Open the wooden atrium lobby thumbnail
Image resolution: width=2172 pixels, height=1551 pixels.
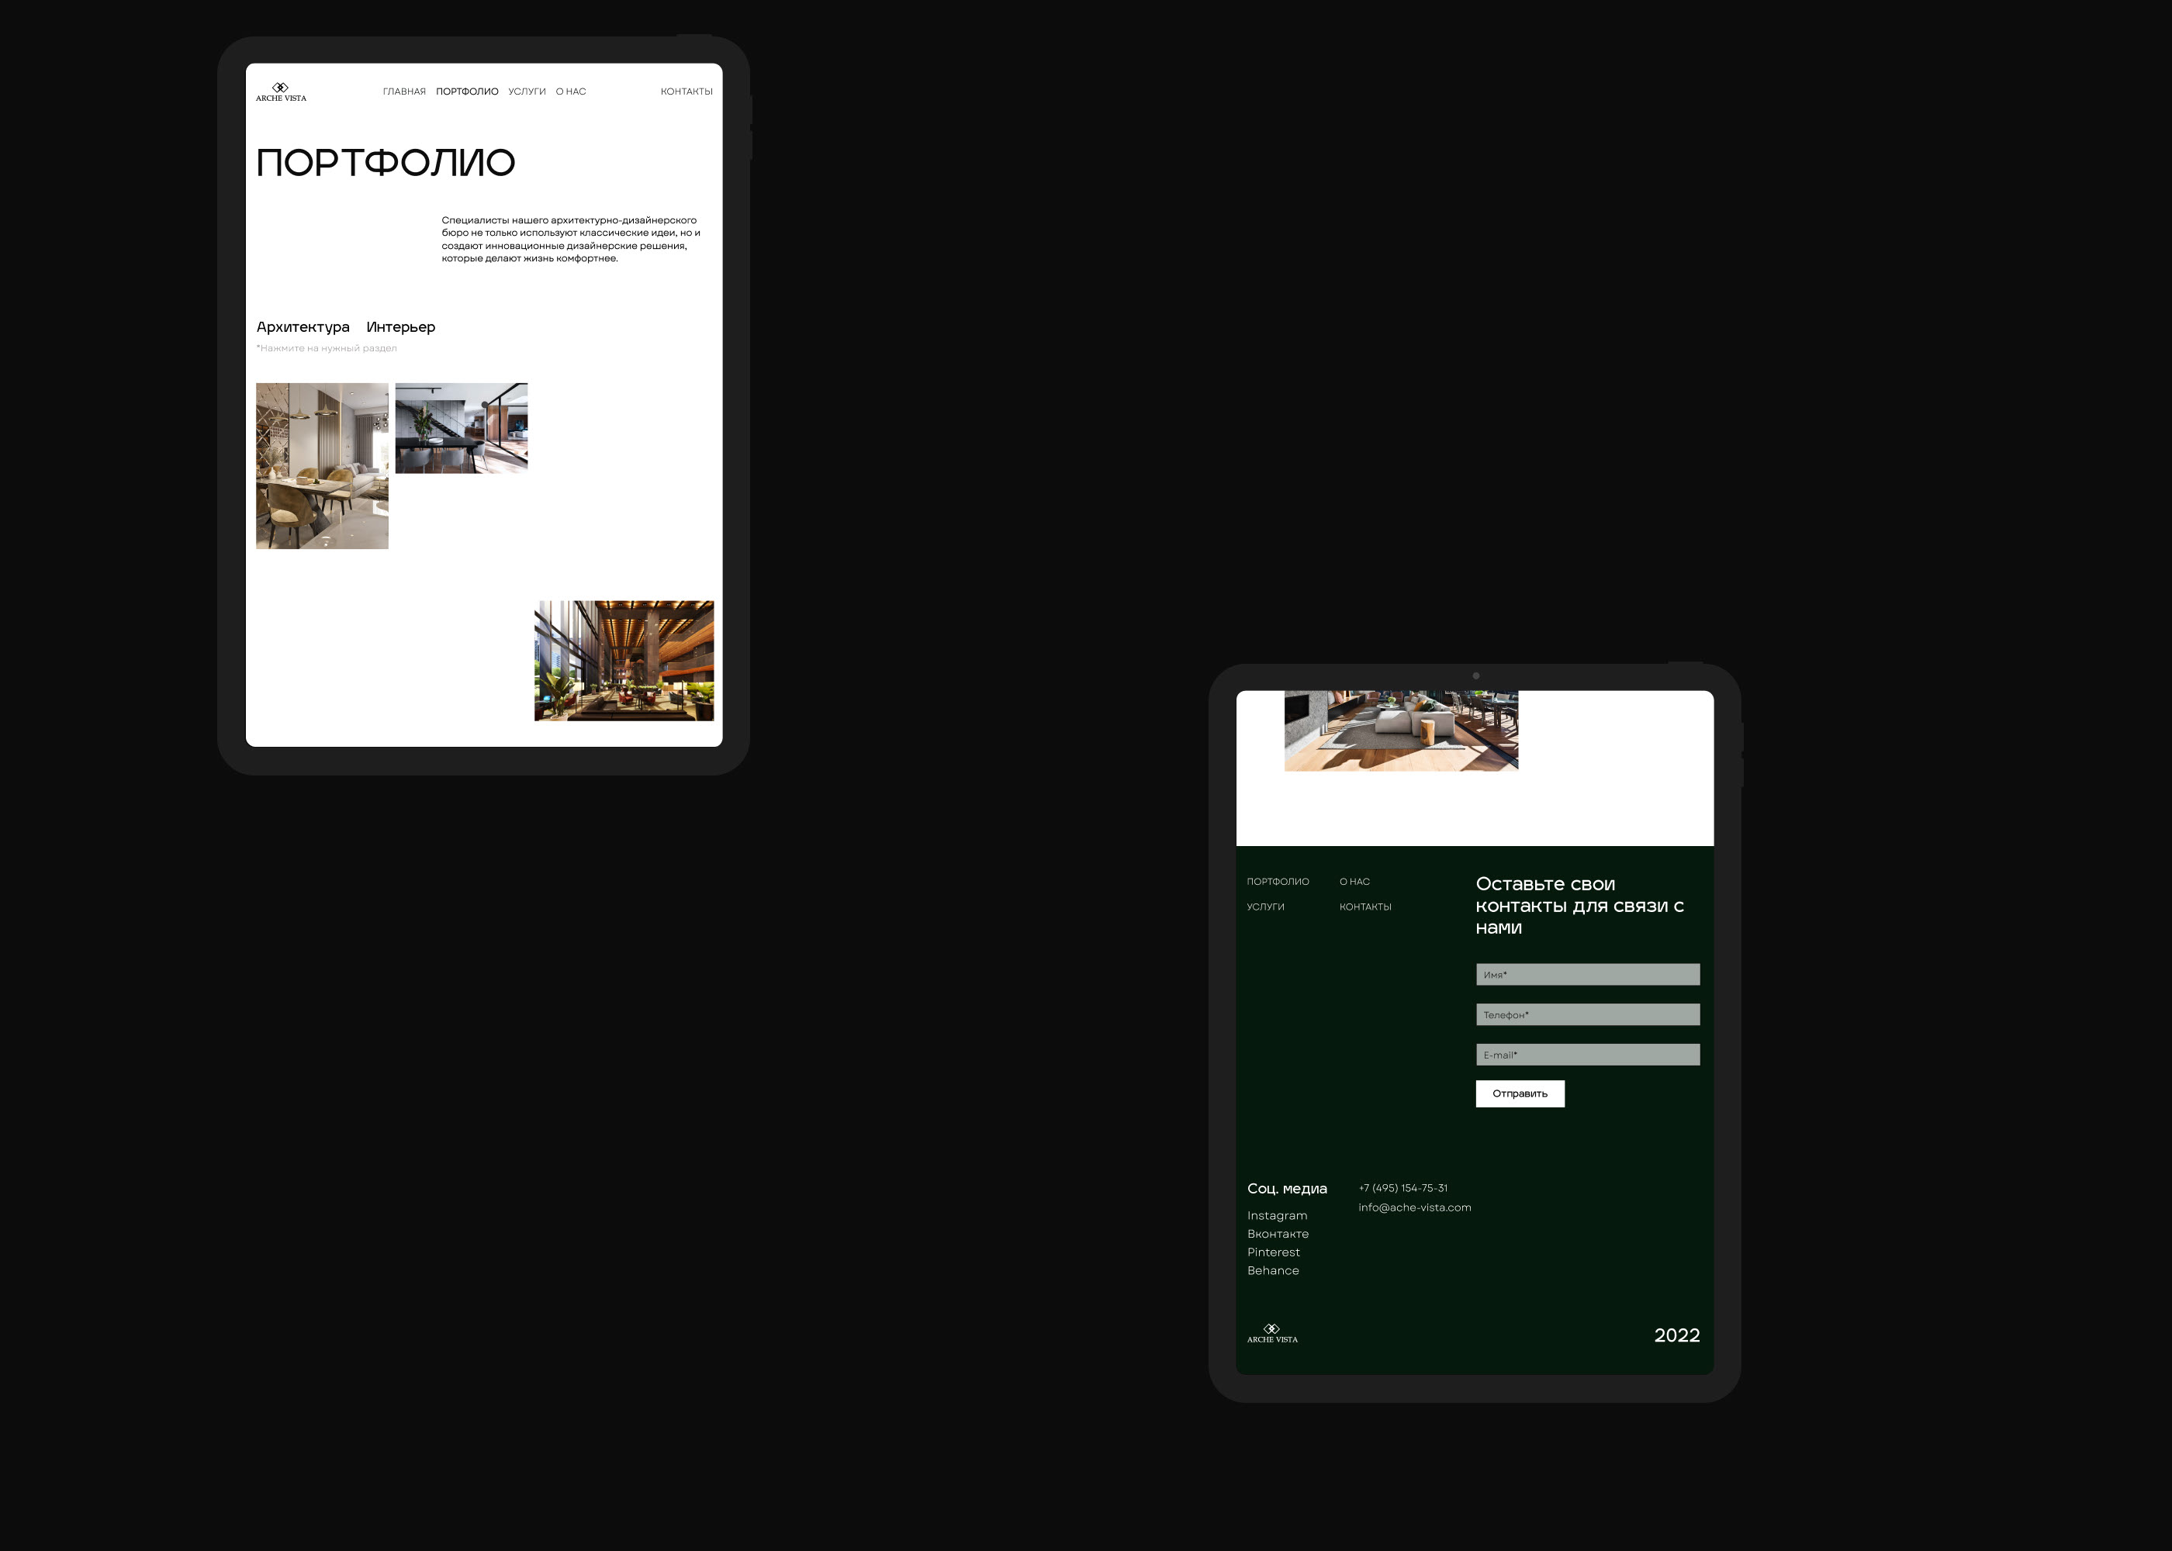[624, 660]
